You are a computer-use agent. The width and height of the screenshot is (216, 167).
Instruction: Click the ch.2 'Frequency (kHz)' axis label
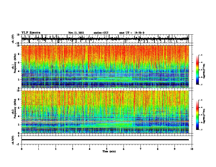pos(15,109)
